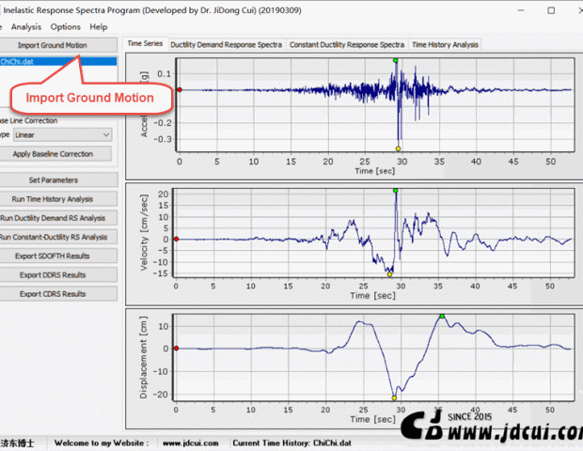Run Constant-Ductility RS Analysis
Screen dimensions: 583x451
tap(58, 237)
